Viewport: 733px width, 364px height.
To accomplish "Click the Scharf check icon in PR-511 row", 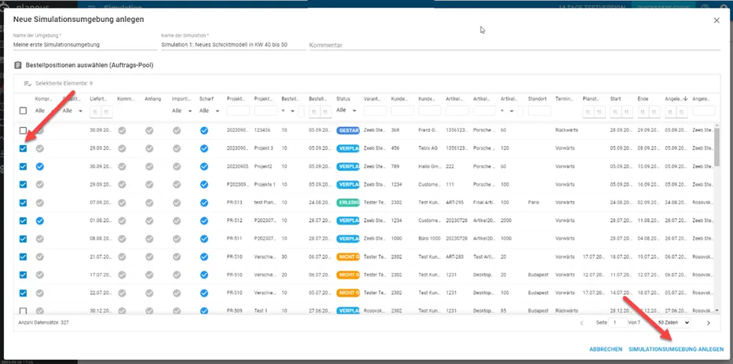I will point(203,238).
